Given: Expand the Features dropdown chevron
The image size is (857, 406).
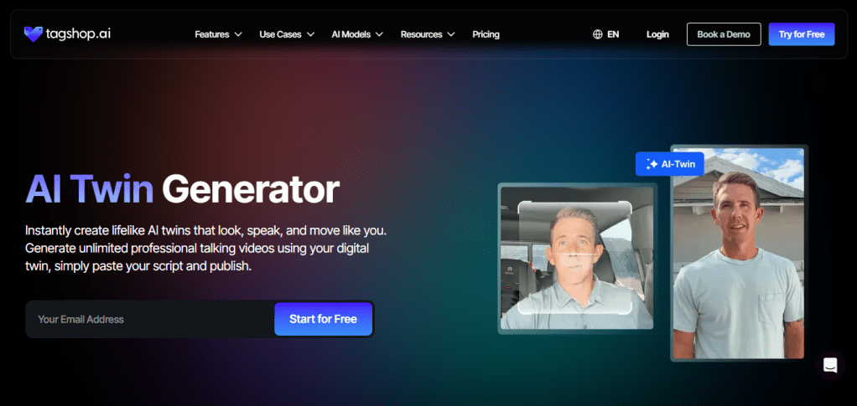Looking at the screenshot, I should point(238,34).
